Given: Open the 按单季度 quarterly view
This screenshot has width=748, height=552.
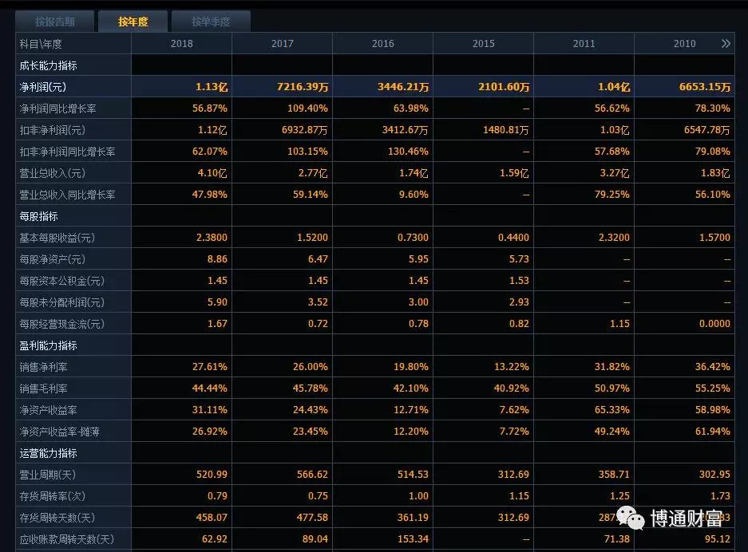Looking at the screenshot, I should [210, 22].
